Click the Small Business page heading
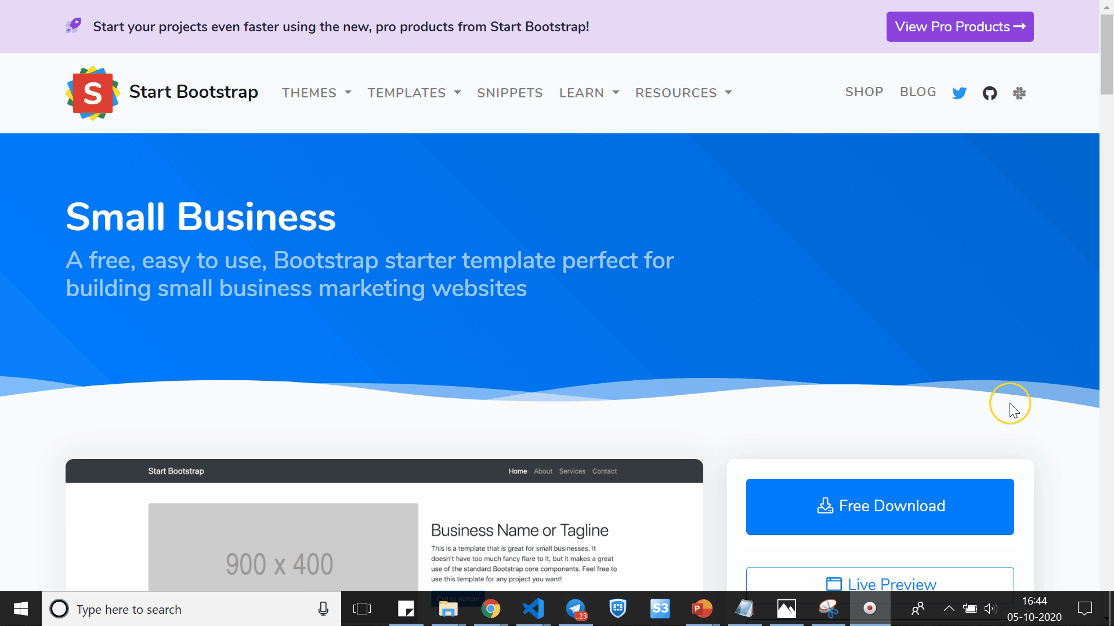1114x626 pixels. point(201,217)
